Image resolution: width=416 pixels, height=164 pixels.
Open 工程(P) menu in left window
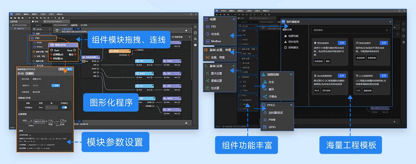(x=43, y=14)
